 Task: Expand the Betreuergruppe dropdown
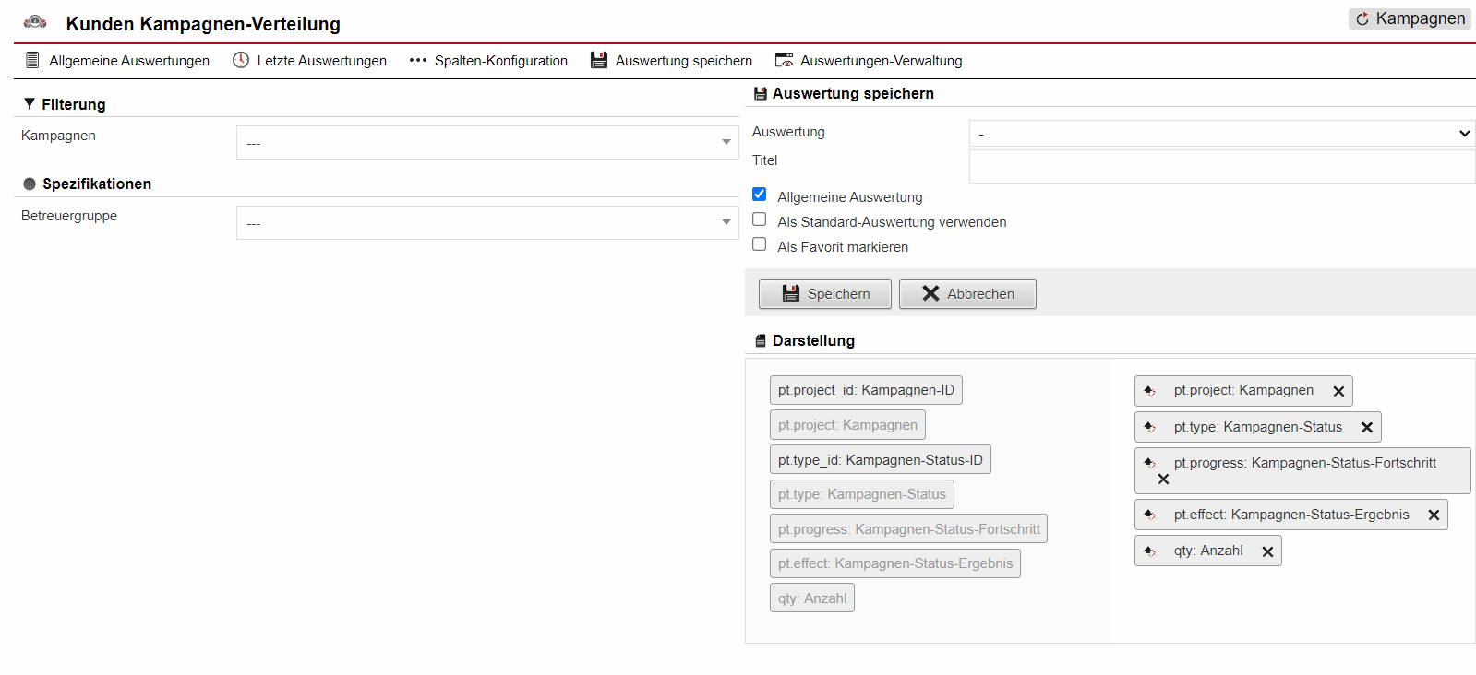[x=487, y=223]
